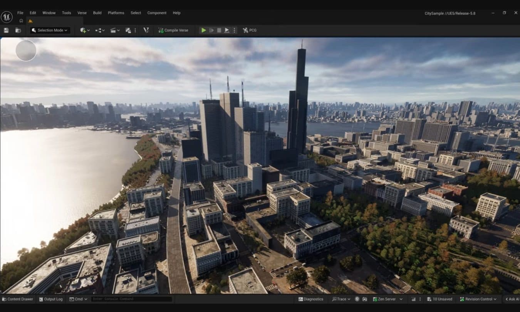Viewport: 520px width, 312px height.
Task: Open the Select menu
Action: (x=136, y=13)
